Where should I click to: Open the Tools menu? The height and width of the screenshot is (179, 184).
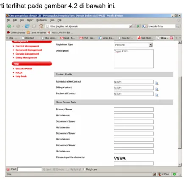point(52,20)
